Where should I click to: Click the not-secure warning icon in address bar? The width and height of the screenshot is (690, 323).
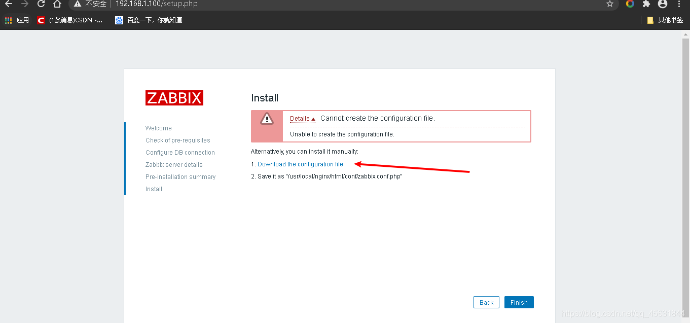pyautogui.click(x=77, y=4)
